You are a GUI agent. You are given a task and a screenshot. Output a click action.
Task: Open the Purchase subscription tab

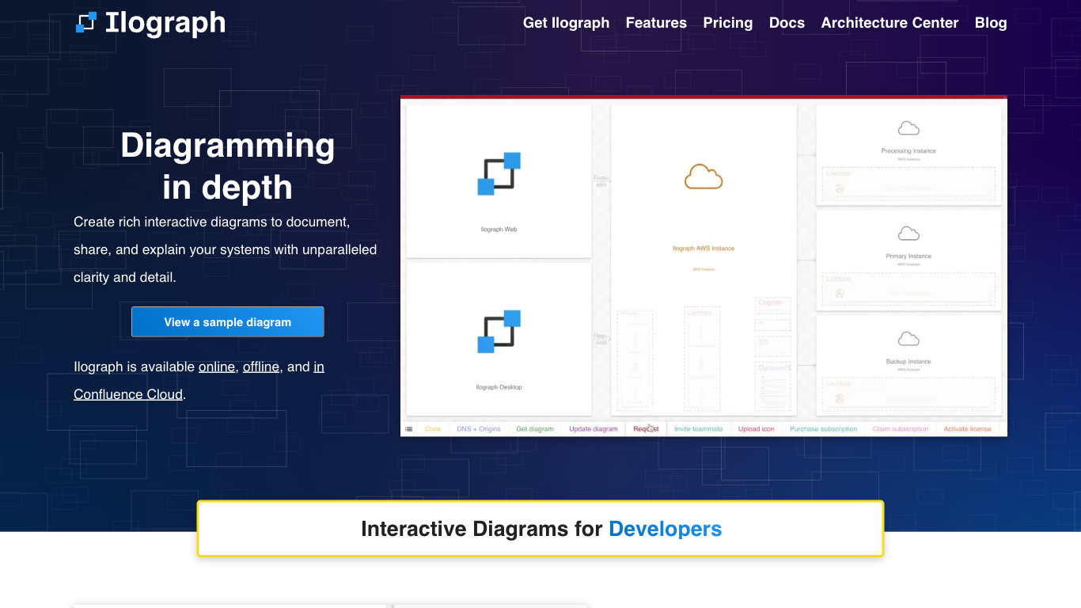[823, 429]
